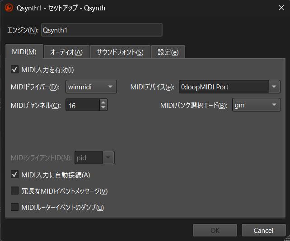
Task: Expand the MIDIクライアントID dropdown arrow
Action: click(x=108, y=158)
